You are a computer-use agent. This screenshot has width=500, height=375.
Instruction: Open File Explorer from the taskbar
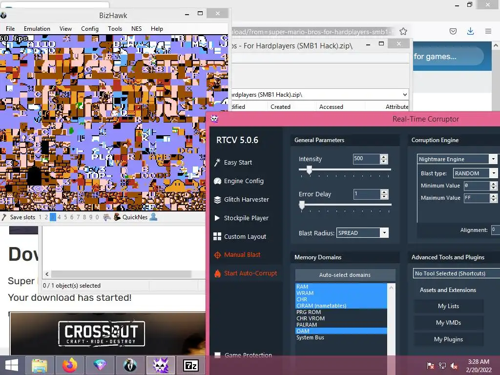(x=40, y=365)
